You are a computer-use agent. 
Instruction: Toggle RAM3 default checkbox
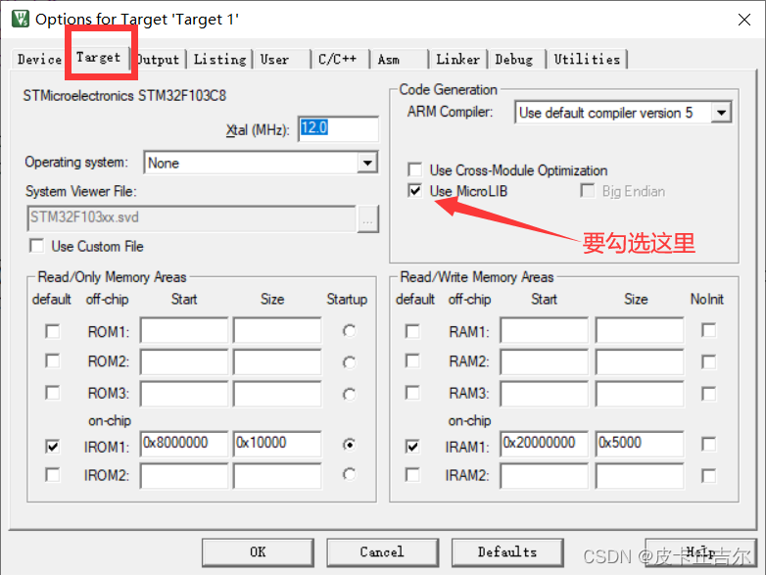(x=412, y=393)
